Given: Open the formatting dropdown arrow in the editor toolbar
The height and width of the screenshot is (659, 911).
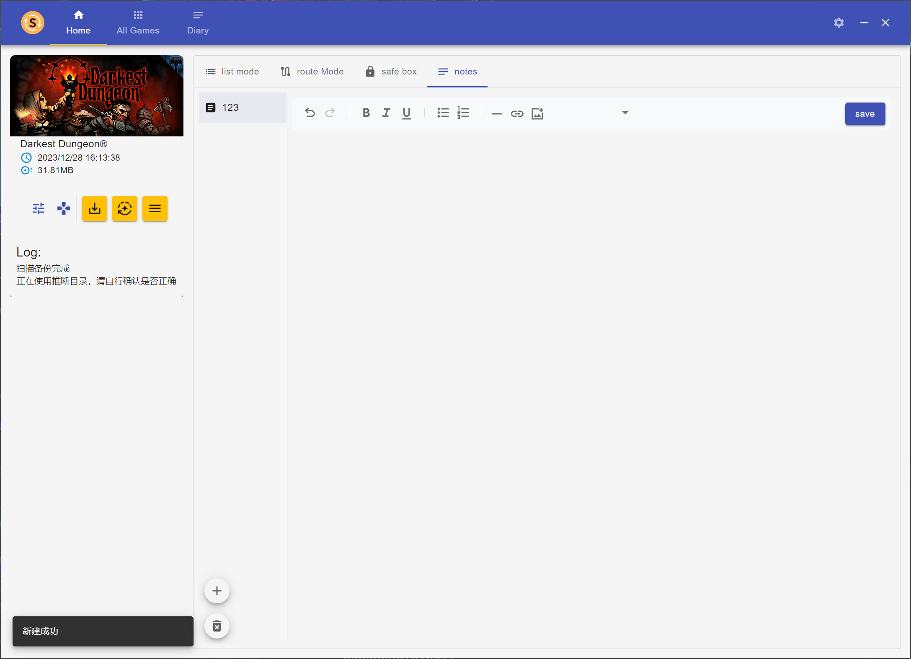Looking at the screenshot, I should click(x=625, y=113).
